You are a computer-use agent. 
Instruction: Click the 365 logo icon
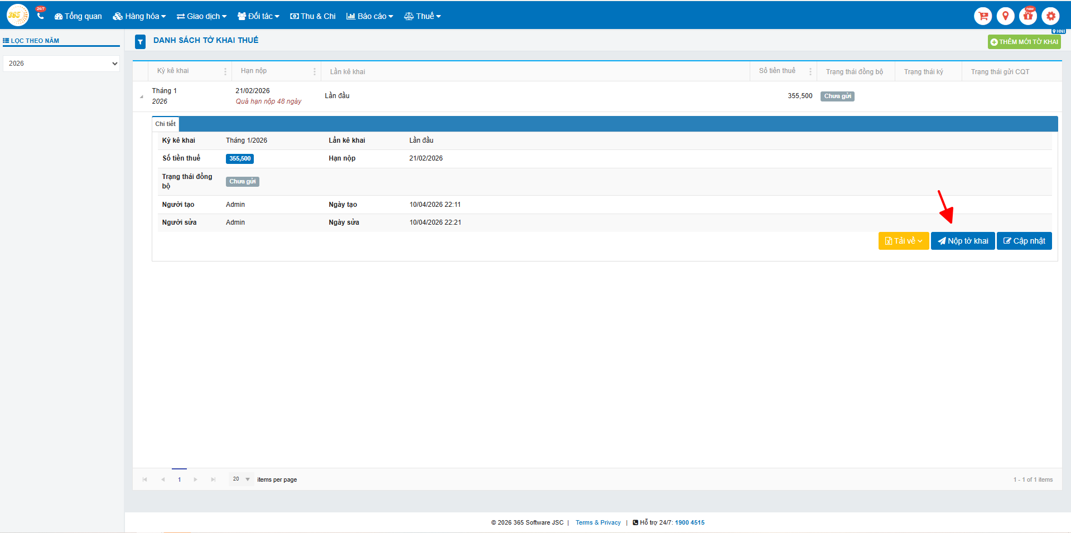(x=17, y=16)
